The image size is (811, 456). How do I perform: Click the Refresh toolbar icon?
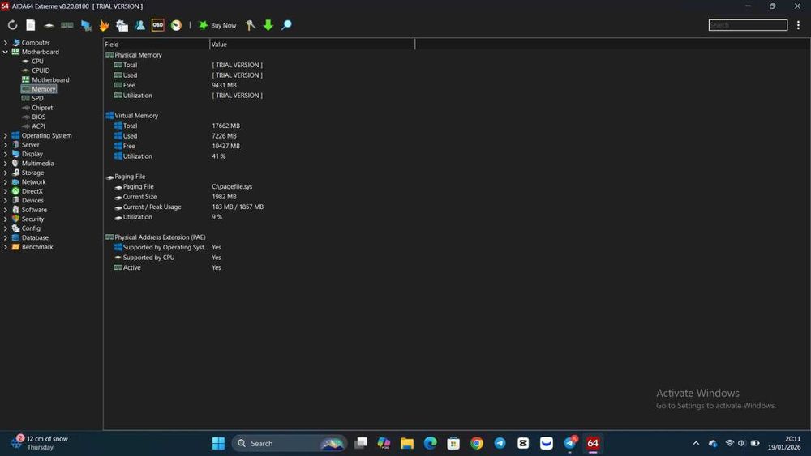(x=12, y=25)
